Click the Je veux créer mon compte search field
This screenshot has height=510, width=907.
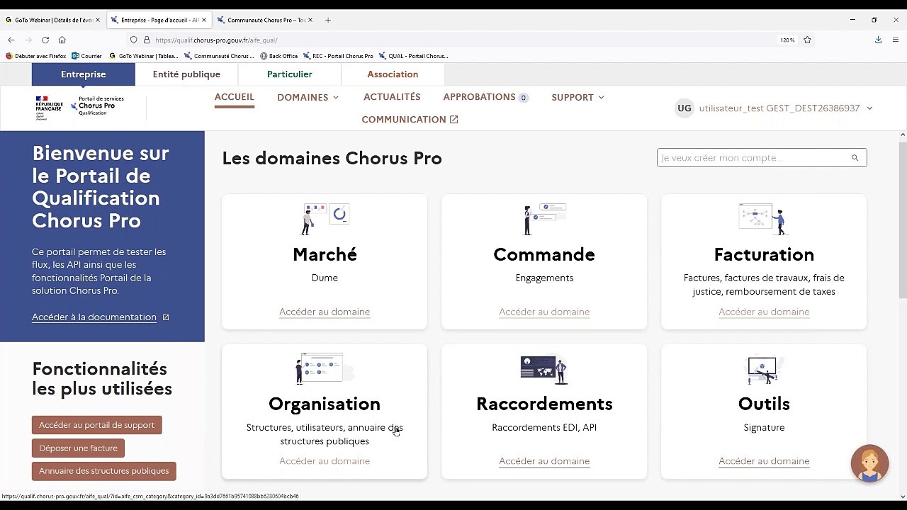pyautogui.click(x=762, y=158)
